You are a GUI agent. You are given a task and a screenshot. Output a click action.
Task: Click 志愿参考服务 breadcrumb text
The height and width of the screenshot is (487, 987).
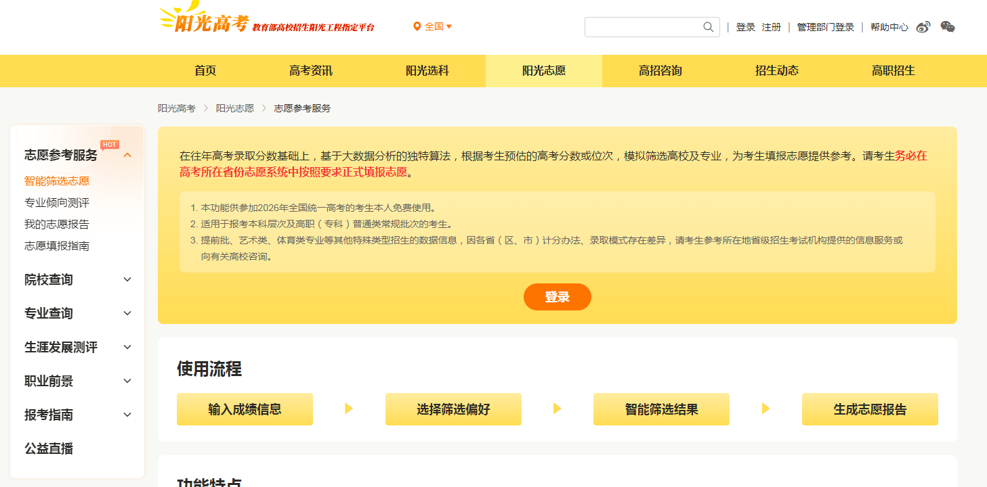click(x=302, y=108)
